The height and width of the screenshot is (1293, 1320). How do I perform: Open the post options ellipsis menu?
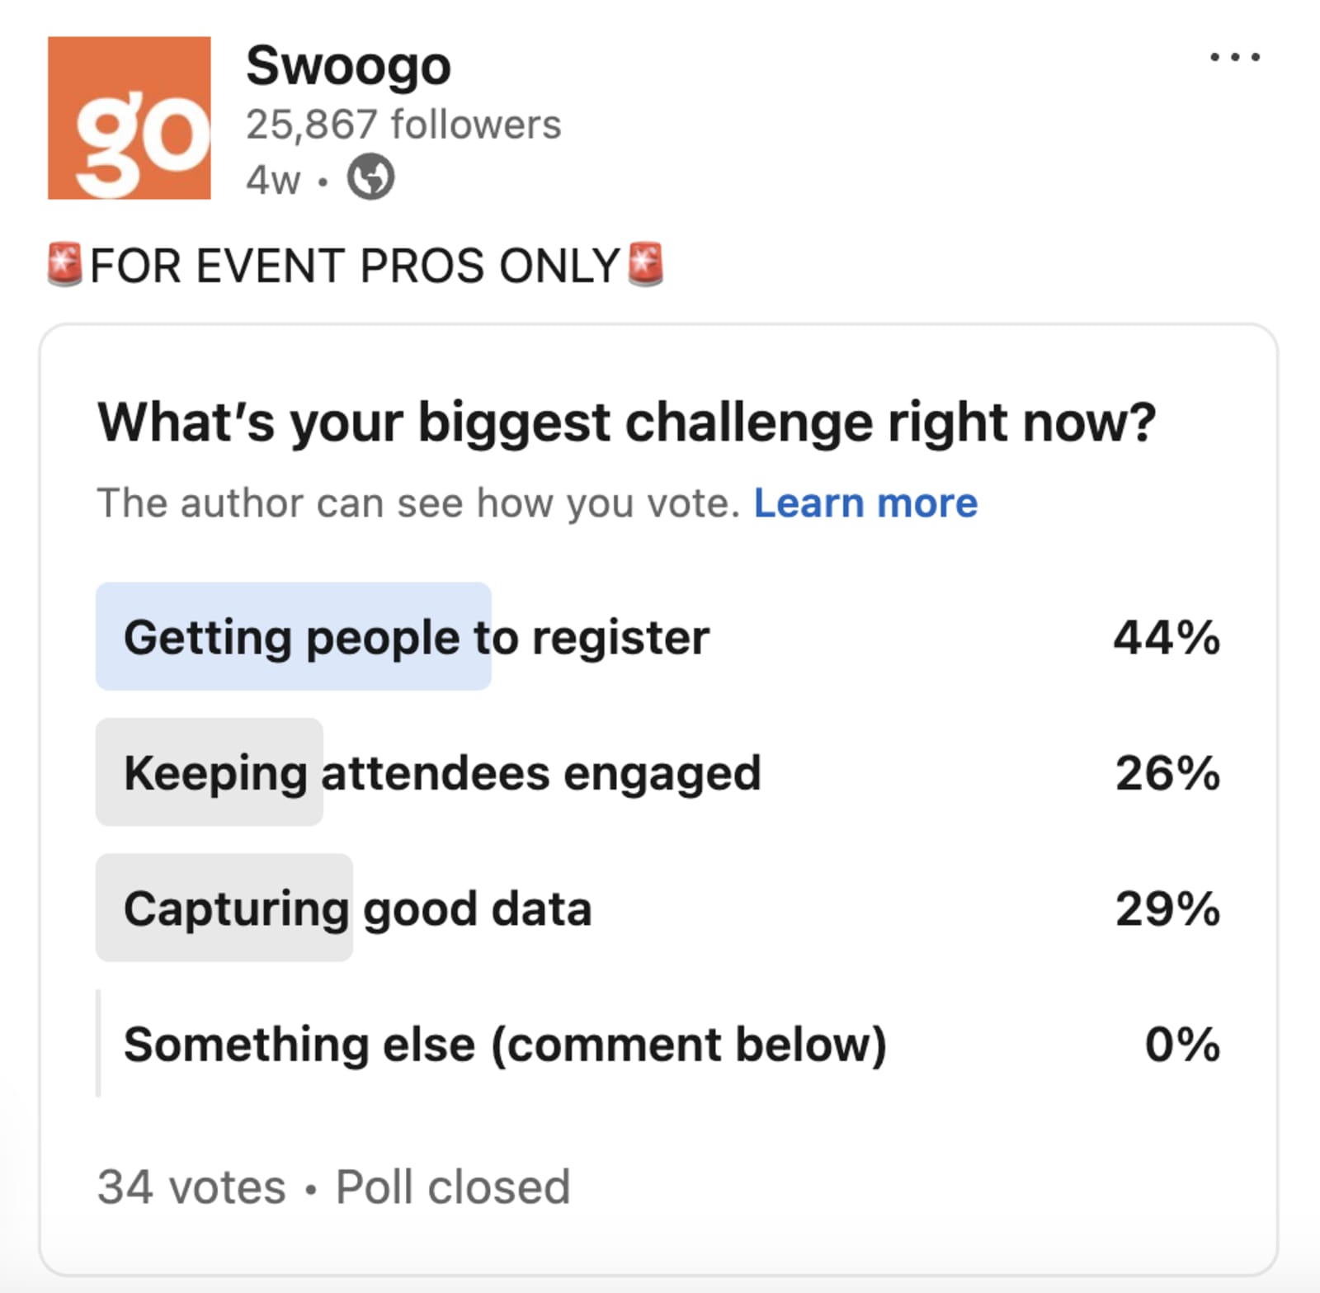pyautogui.click(x=1235, y=55)
